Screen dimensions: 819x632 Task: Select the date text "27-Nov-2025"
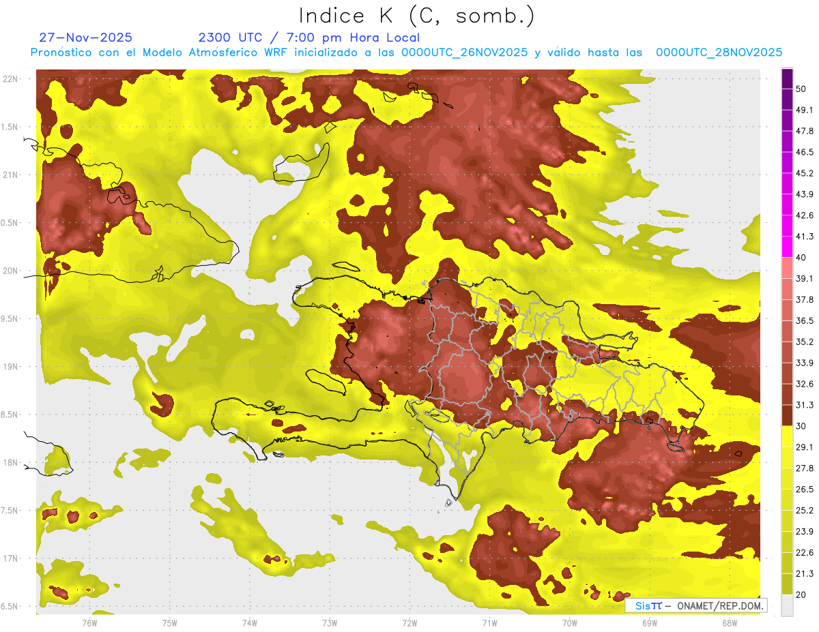tap(86, 37)
